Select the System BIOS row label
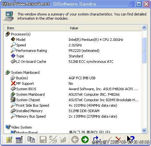 (x=26, y=89)
